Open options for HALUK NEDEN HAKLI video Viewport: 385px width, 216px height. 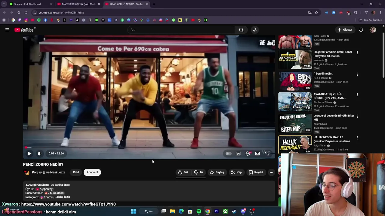tap(357, 138)
